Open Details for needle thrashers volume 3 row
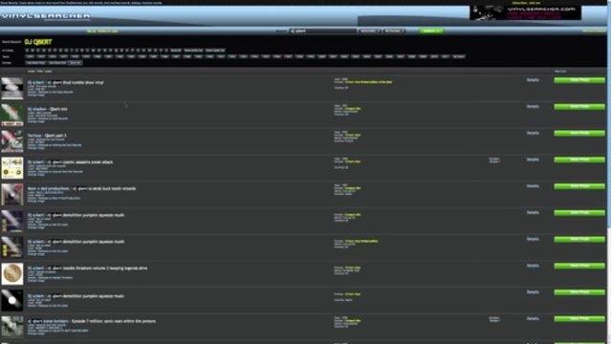The width and height of the screenshot is (611, 344). tap(533, 266)
